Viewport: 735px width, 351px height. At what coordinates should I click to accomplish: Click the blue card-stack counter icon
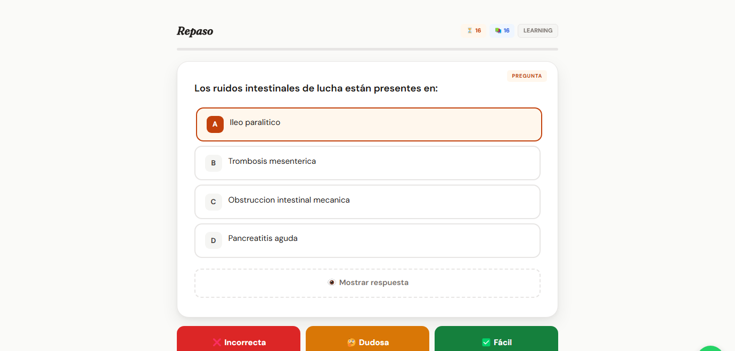(x=501, y=30)
